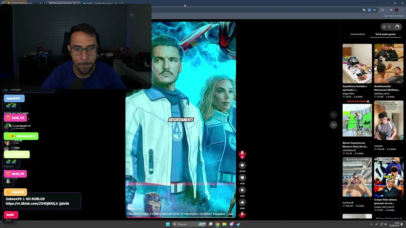Close the PixGG browser tab
The height and width of the screenshot is (228, 406).
click(x=116, y=3)
